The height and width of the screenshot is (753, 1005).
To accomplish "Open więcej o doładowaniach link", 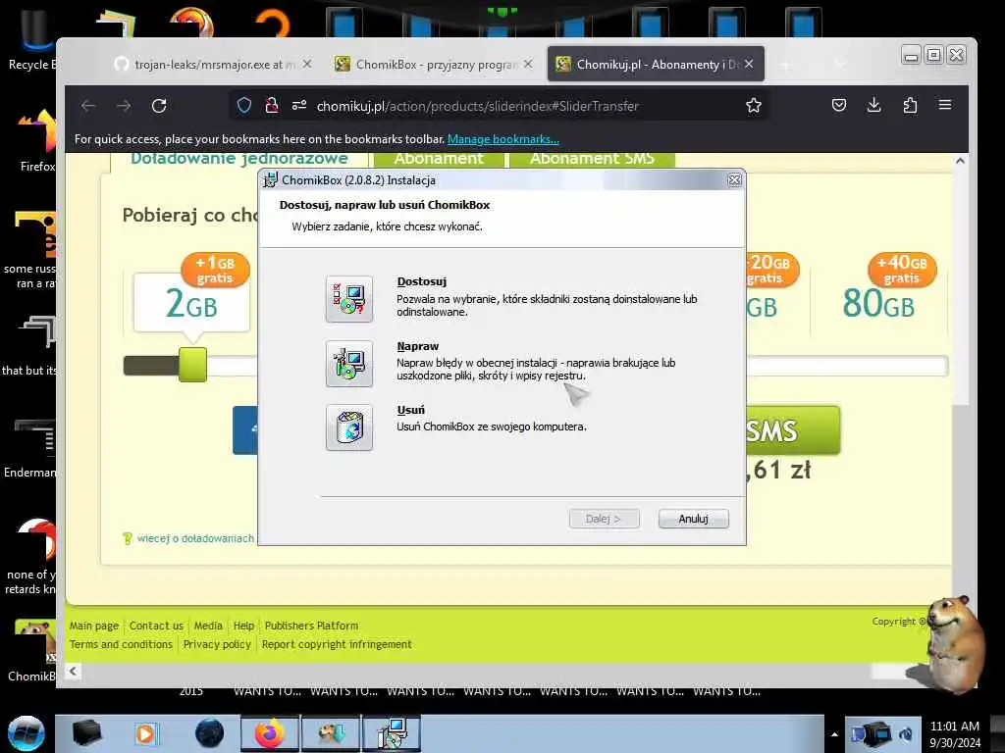I will tap(195, 538).
